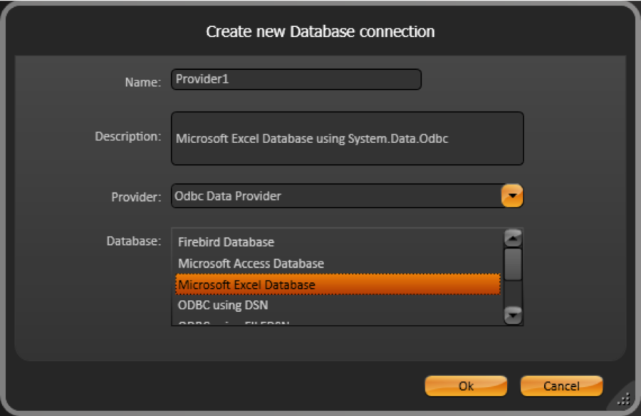Click the Create new Database connection title

(320, 31)
